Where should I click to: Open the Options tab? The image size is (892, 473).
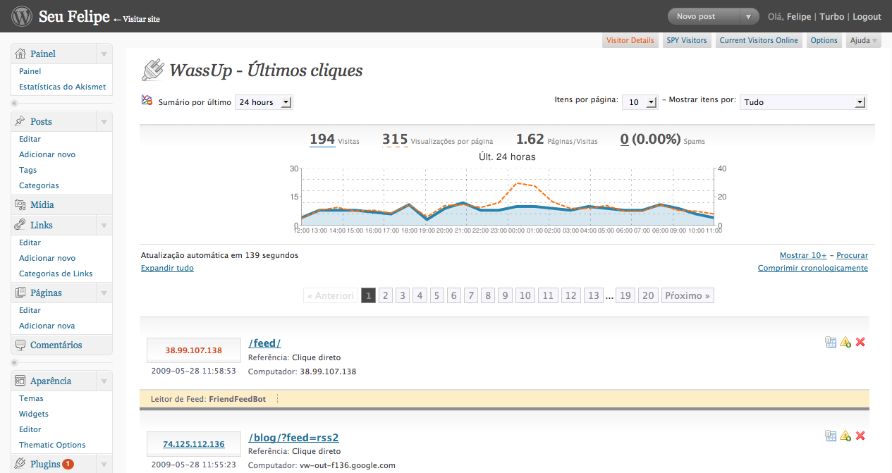pos(824,40)
